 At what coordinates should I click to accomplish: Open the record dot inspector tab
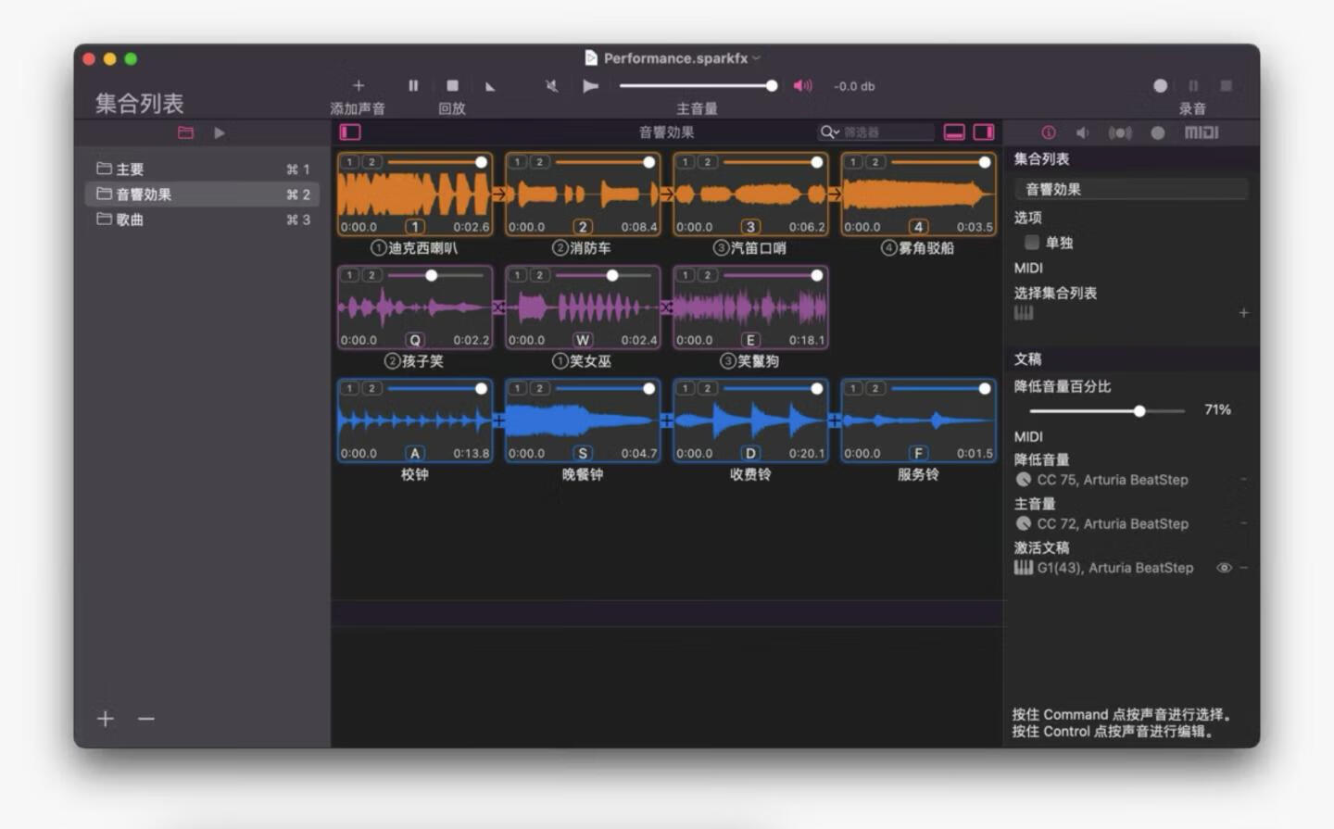click(1157, 132)
